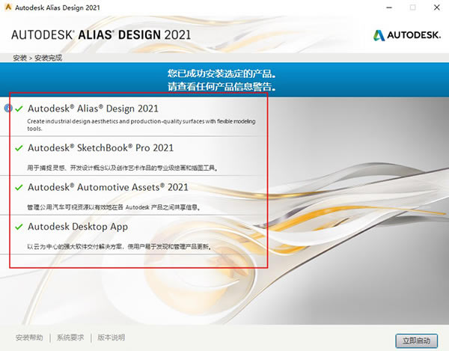Click the Alias app icon in title bar
This screenshot has width=449, height=351.
pyautogui.click(x=8, y=7)
